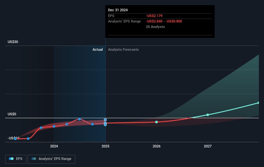Click the 25 Analysts text in tooltip
The height and width of the screenshot is (167, 264).
[x=155, y=27]
